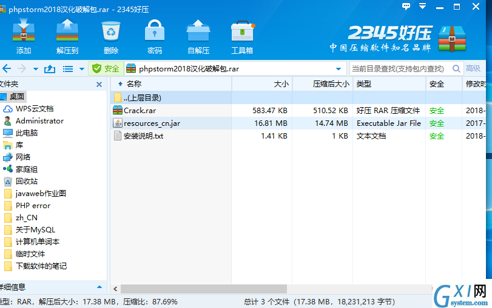This screenshot has height=308, width=492.
Task: Select 回收站 in the folder tree
Action: point(27,182)
